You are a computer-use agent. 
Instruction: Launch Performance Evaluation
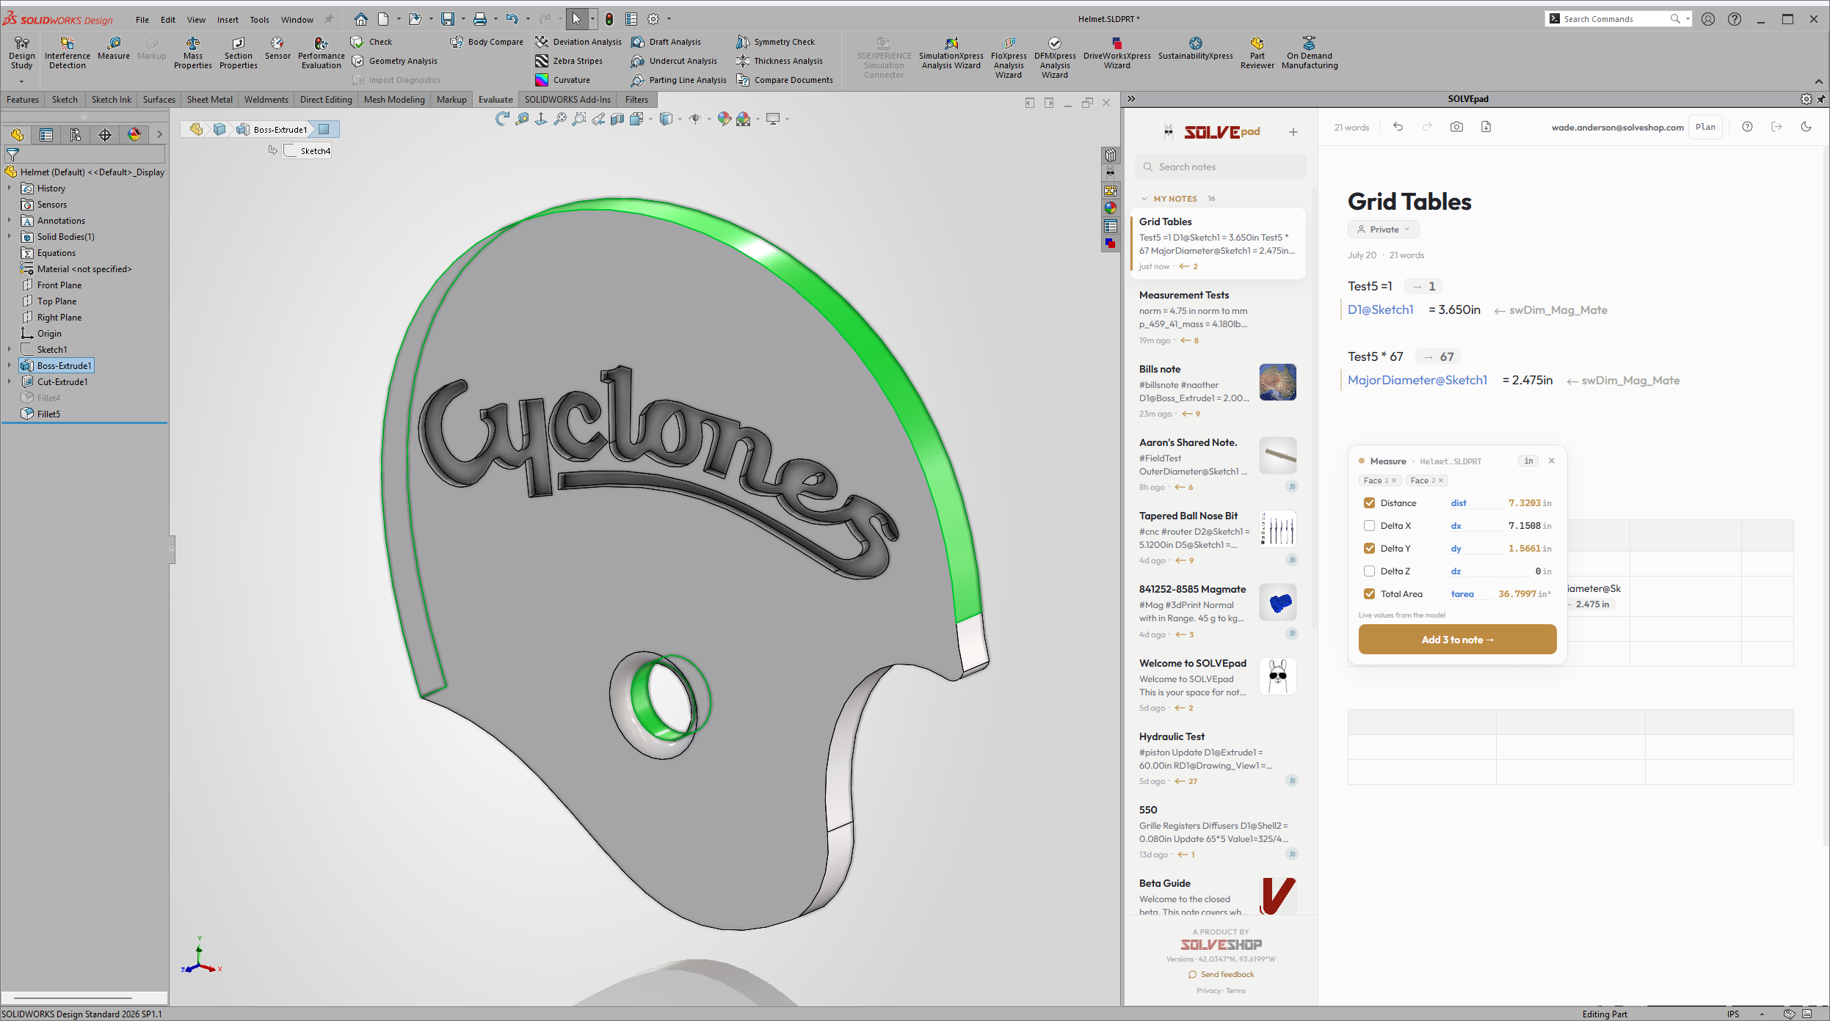(x=321, y=53)
